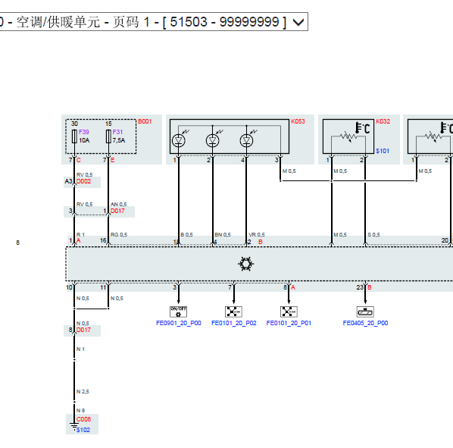Click the F39 fuse label
The height and width of the screenshot is (448, 453).
click(x=84, y=132)
